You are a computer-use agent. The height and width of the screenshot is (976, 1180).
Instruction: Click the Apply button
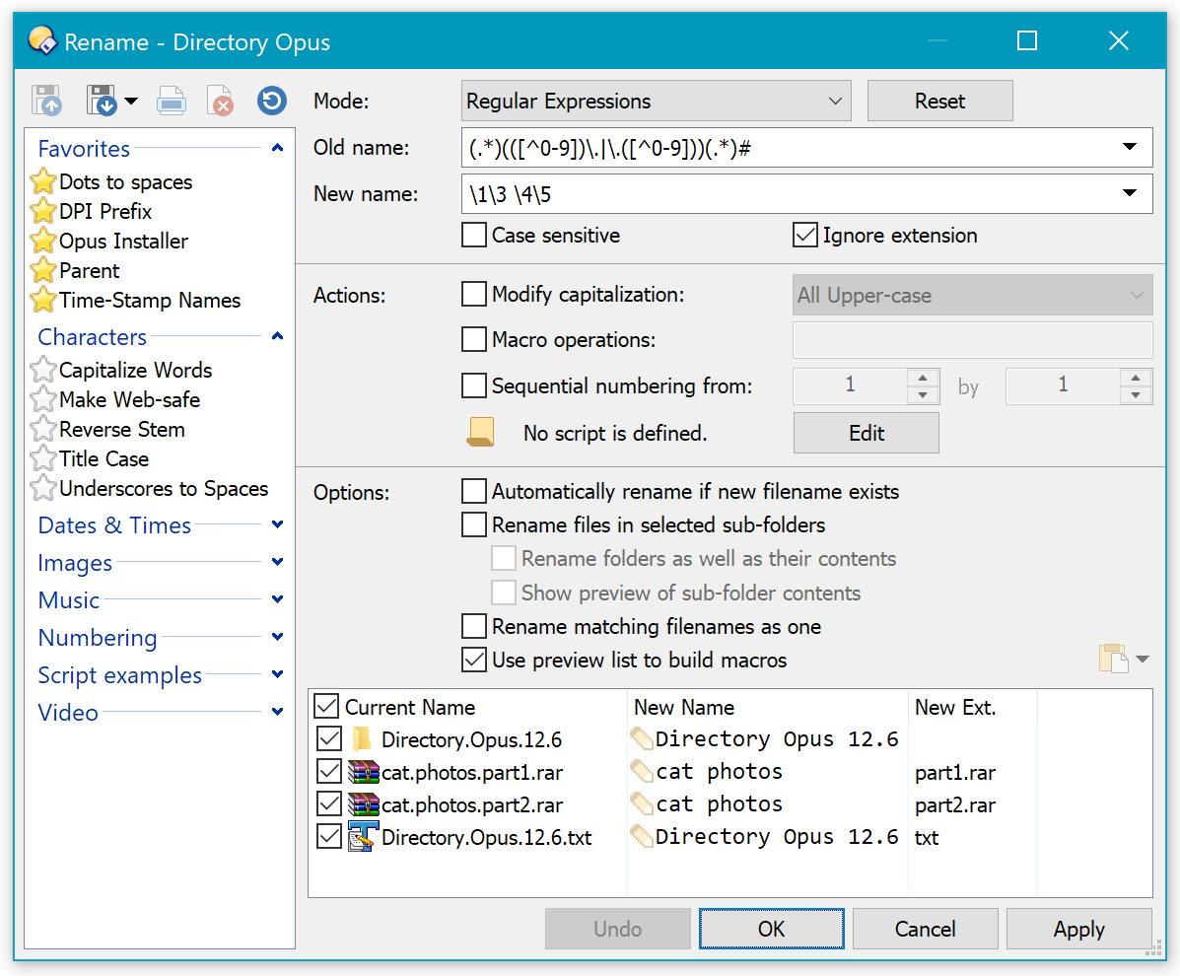pos(1079,929)
